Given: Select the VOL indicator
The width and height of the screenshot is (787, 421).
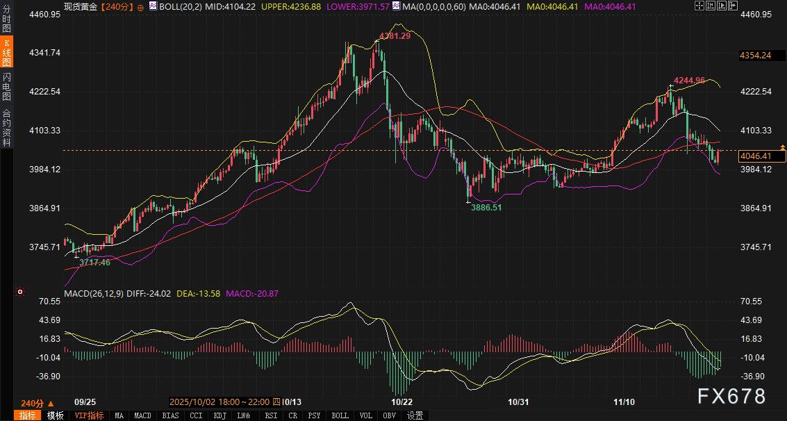Looking at the screenshot, I should pyautogui.click(x=365, y=415).
